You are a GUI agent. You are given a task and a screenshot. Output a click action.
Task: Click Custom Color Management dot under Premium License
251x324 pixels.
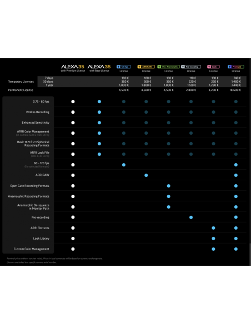pyautogui.click(x=236, y=249)
